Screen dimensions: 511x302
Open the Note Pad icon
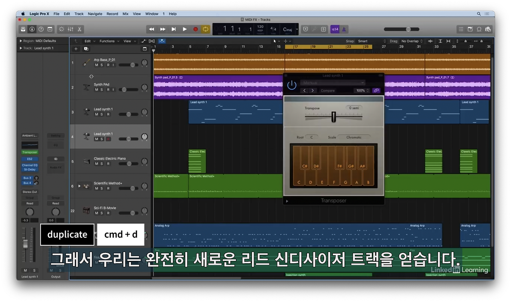470,29
